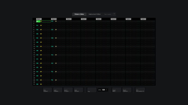The image size is (188, 105).
Task: Select the G4 note in row 11
Action: [x=37, y=42]
